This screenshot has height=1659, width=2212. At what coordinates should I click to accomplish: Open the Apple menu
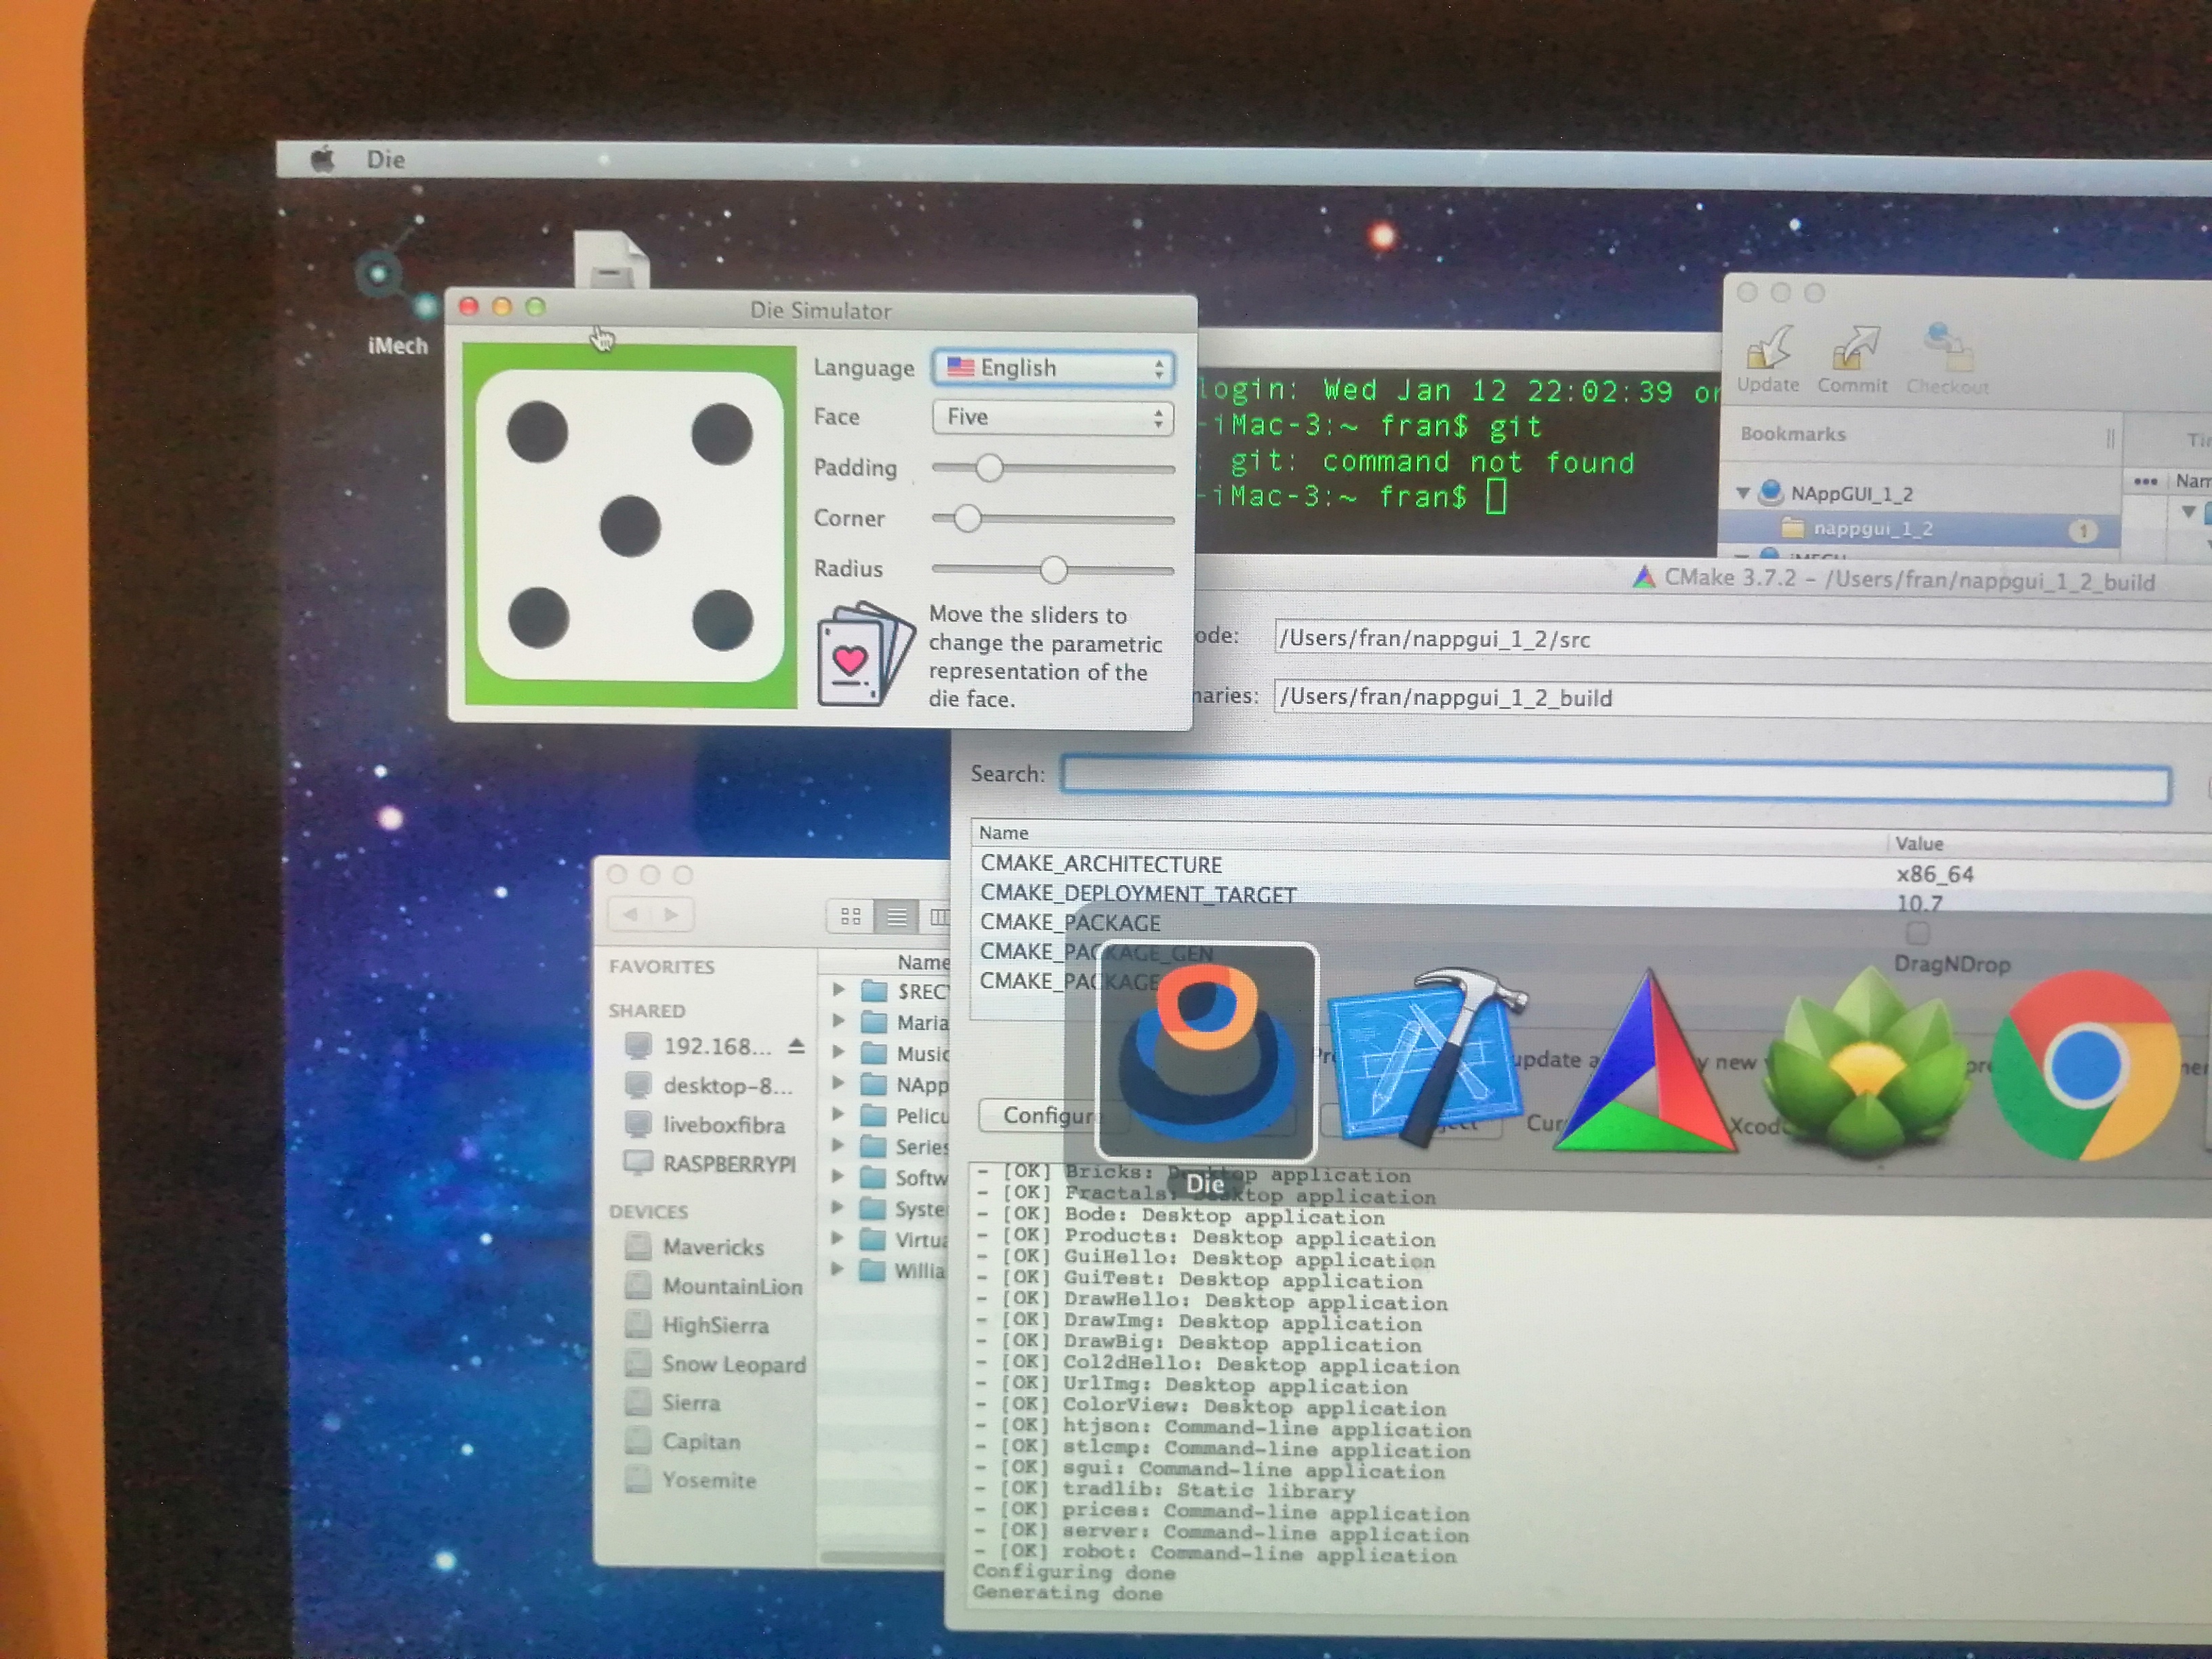pyautogui.click(x=322, y=159)
